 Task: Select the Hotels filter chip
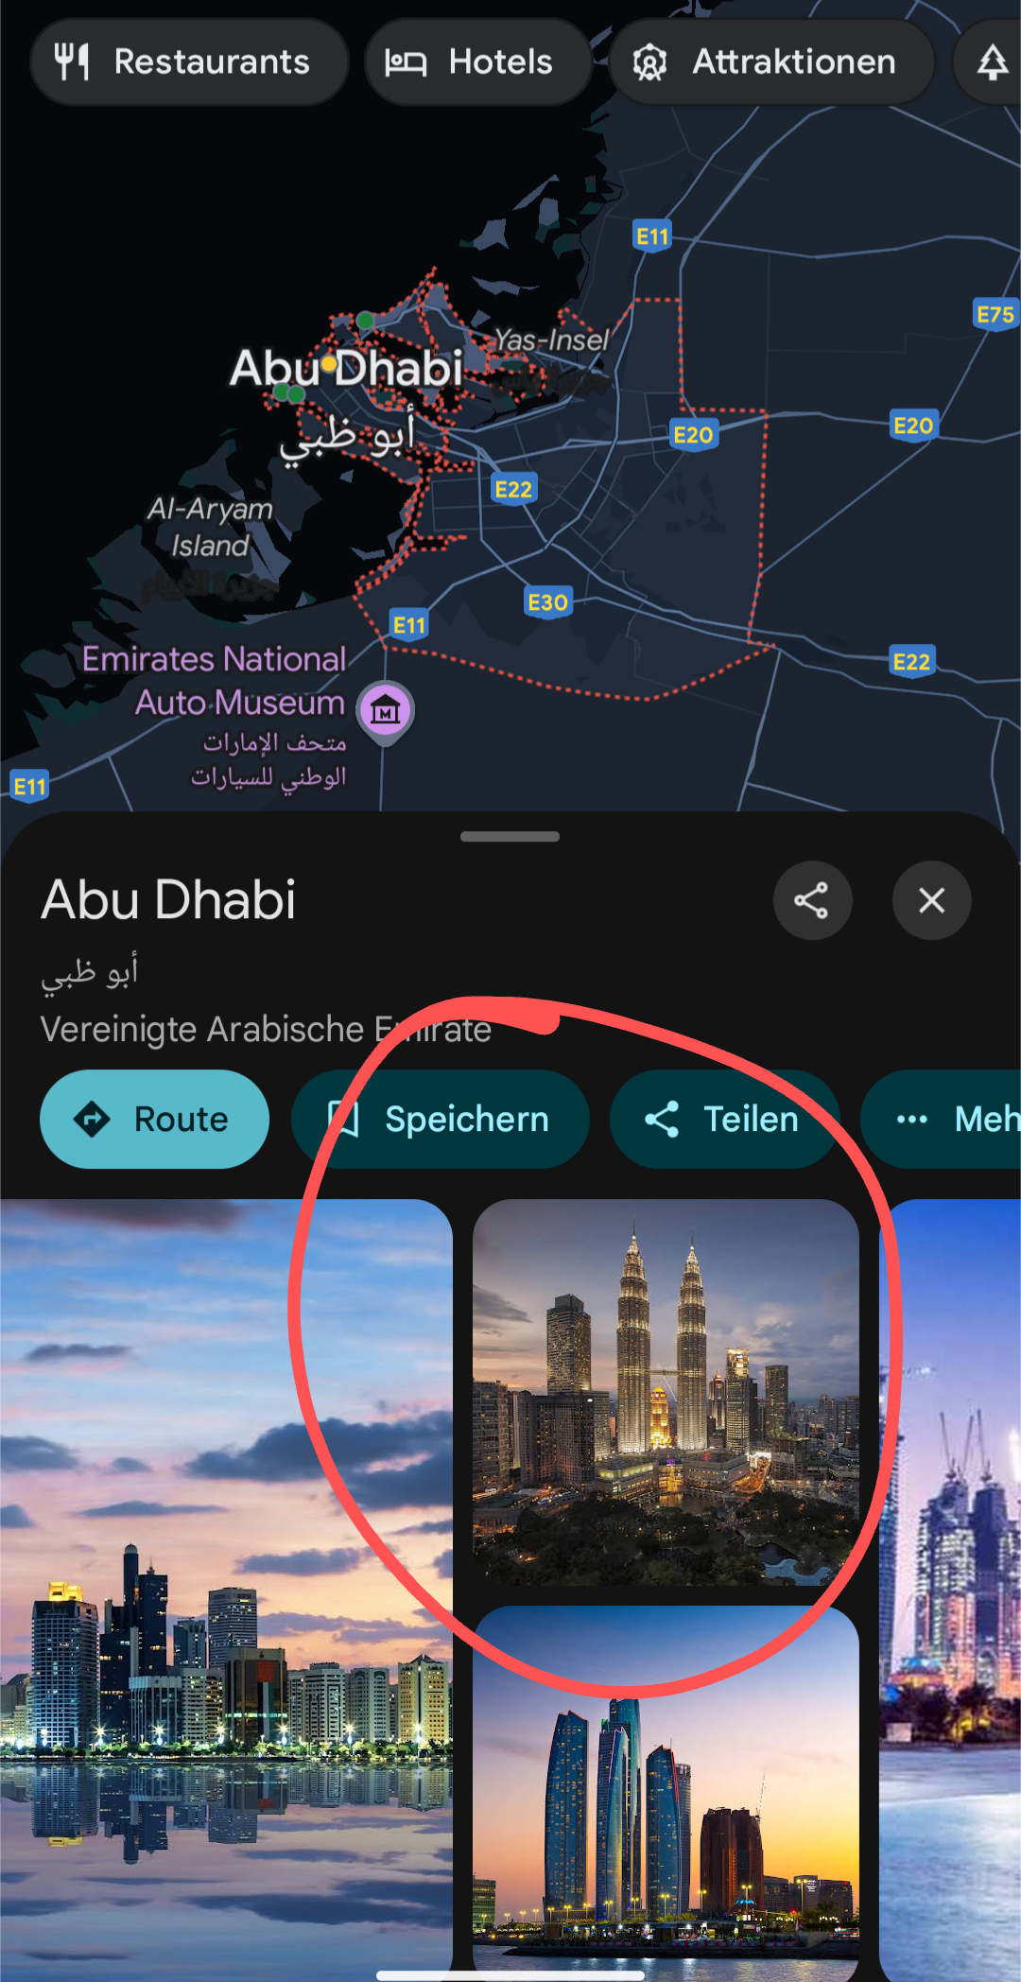tap(478, 62)
